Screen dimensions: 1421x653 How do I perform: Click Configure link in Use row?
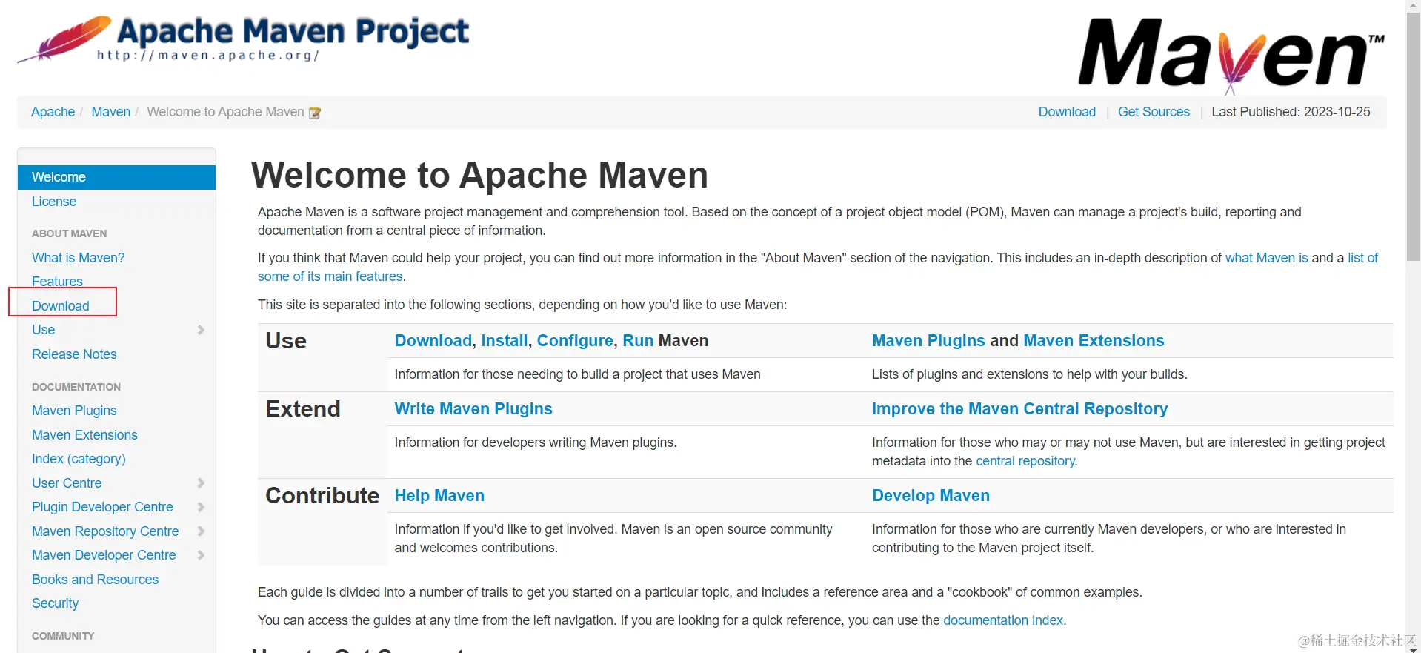coord(575,341)
